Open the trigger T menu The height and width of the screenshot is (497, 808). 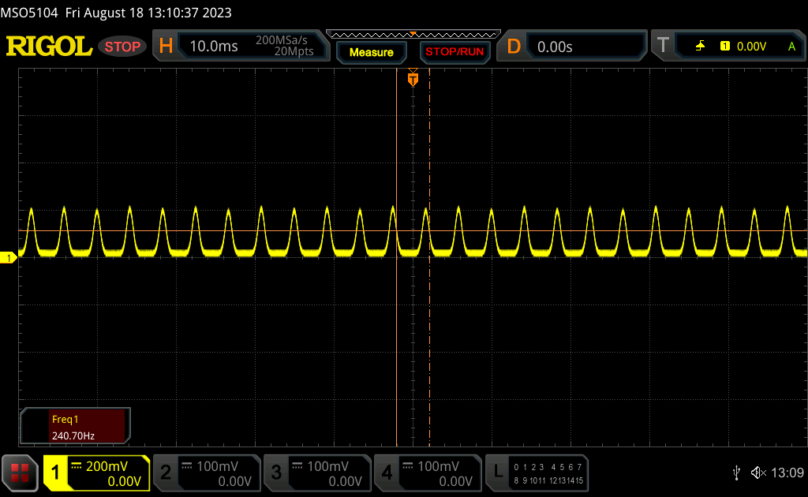click(663, 46)
